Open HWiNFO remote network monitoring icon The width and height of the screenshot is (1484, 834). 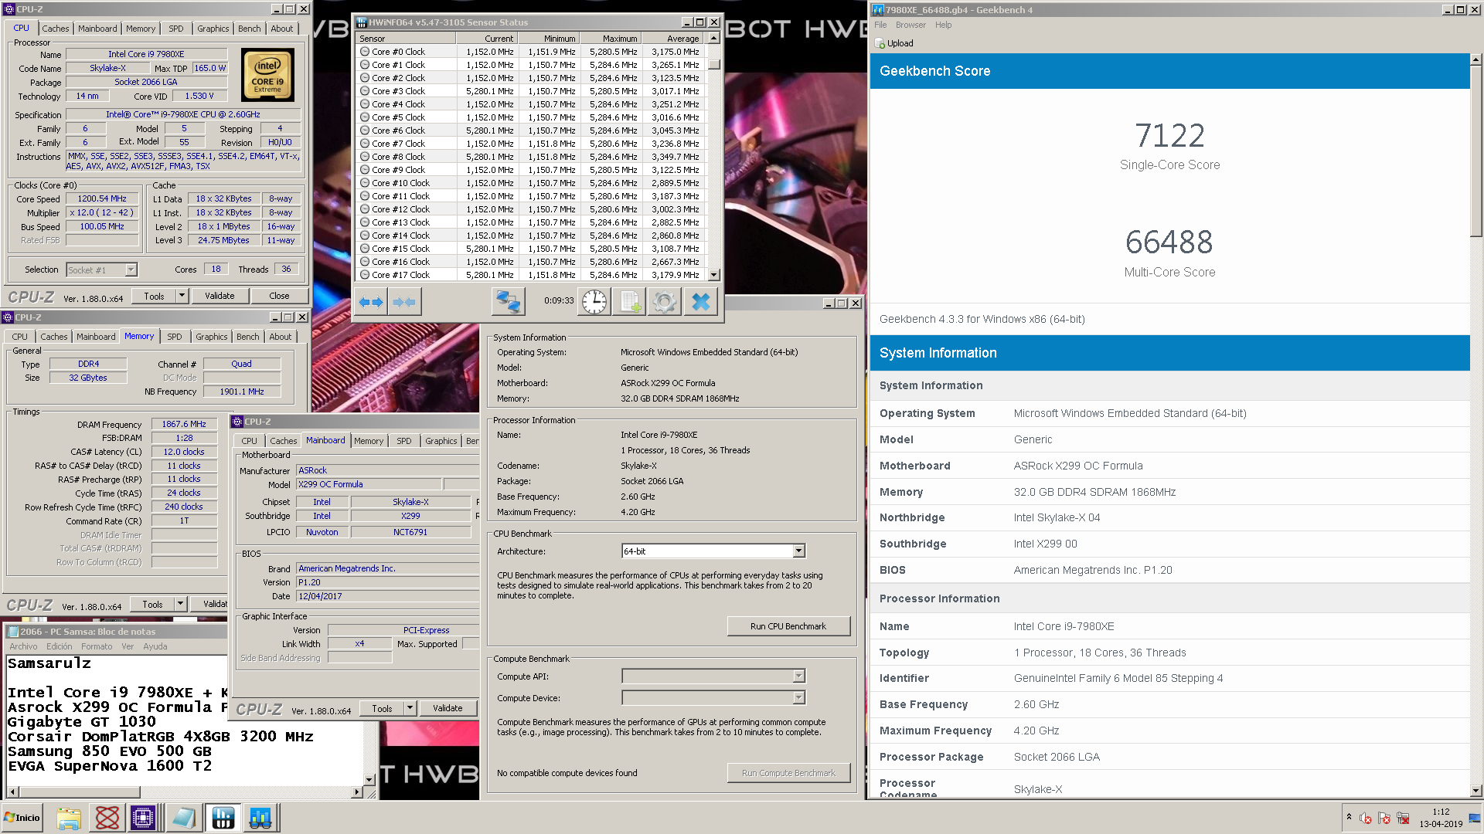[508, 302]
